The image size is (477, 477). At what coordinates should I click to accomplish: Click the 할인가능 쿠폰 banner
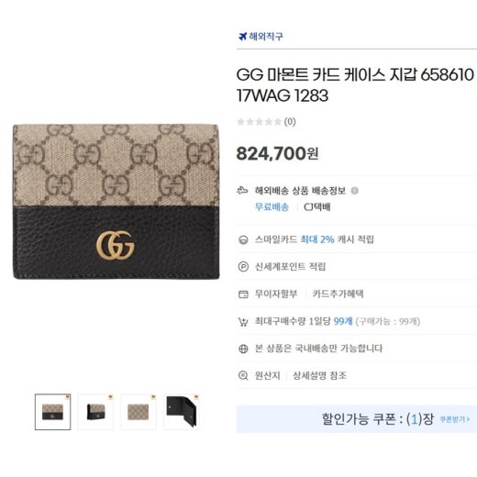coord(357,419)
